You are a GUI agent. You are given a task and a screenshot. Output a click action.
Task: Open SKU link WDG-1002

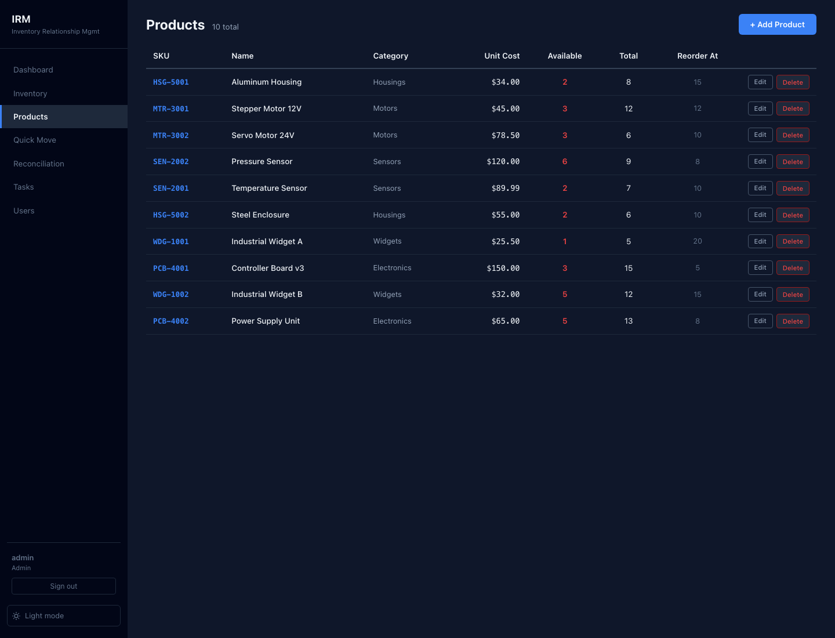click(170, 295)
